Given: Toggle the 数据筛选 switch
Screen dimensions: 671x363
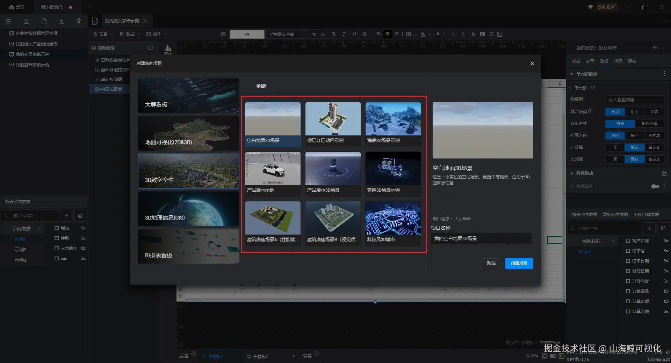Looking at the screenshot, I should [x=655, y=186].
